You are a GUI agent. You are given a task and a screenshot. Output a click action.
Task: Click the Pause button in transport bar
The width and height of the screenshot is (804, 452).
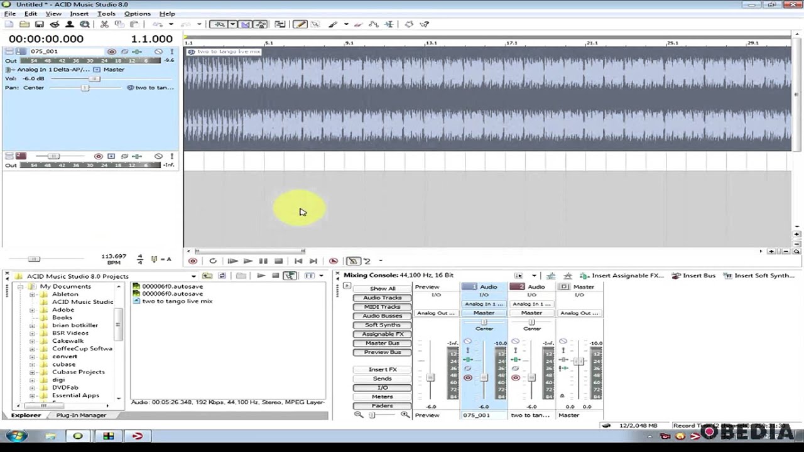click(x=263, y=261)
